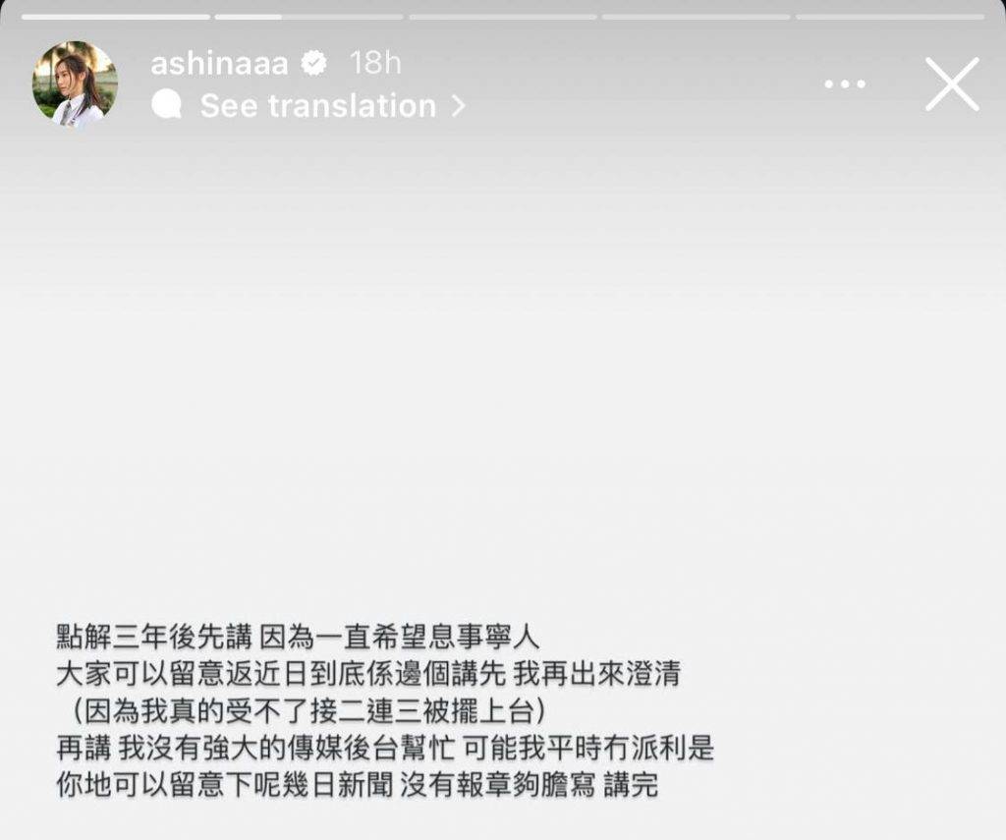This screenshot has width=1006, height=840.
Task: Click the 18h timestamp label
Action: tap(375, 64)
